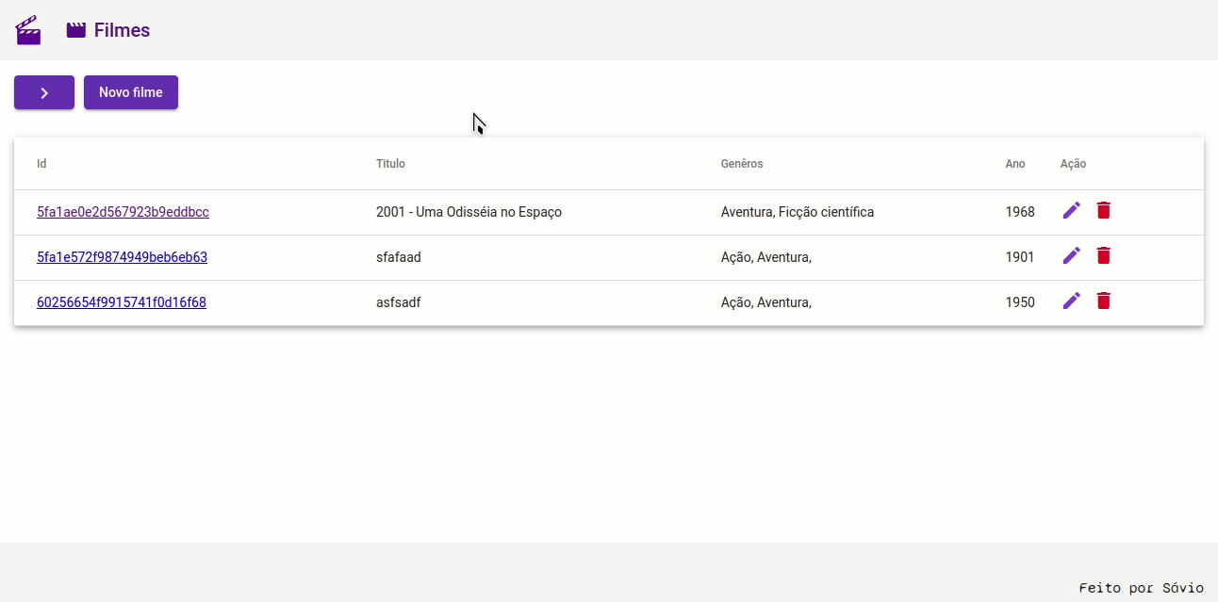Click the year 1950 cell
The height and width of the screenshot is (602, 1218).
pos(1020,302)
